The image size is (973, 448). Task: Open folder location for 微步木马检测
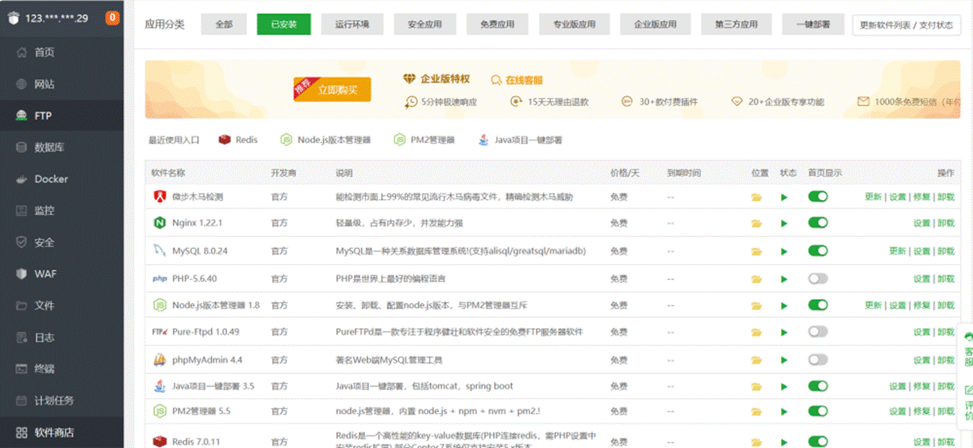756,197
